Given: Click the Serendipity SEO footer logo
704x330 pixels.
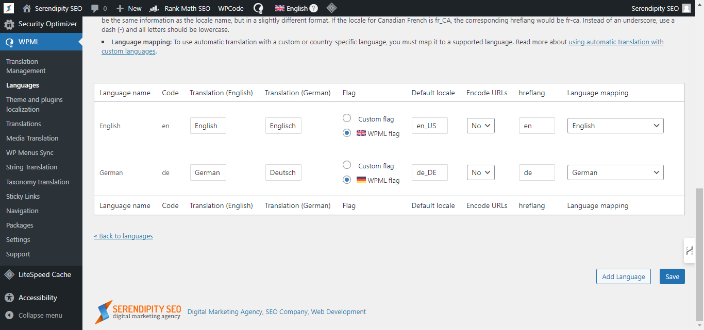Looking at the screenshot, I should tap(139, 311).
